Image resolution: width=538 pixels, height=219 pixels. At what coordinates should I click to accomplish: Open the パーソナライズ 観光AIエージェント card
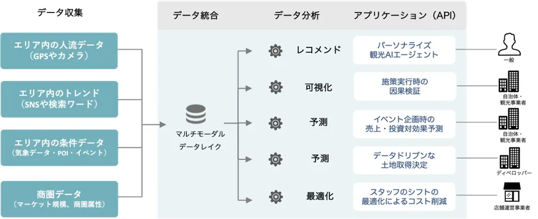(x=404, y=50)
